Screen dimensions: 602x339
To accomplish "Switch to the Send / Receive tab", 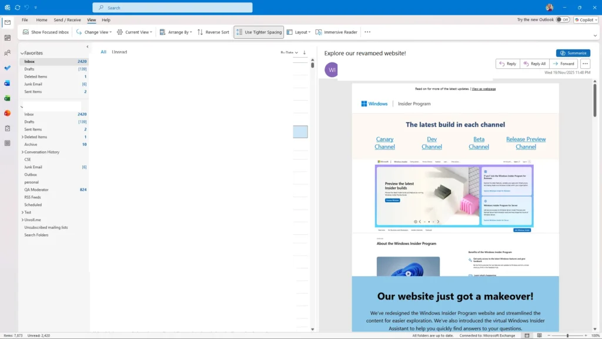I will pyautogui.click(x=67, y=19).
